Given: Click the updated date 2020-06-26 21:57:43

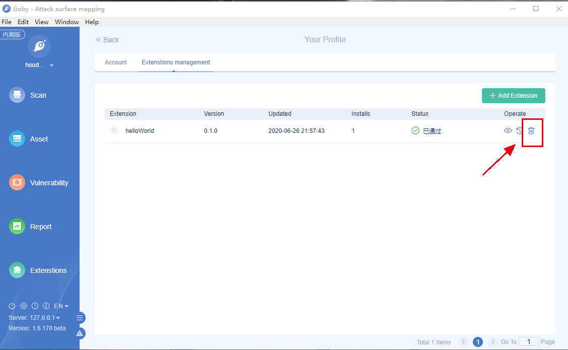Looking at the screenshot, I should click(296, 131).
